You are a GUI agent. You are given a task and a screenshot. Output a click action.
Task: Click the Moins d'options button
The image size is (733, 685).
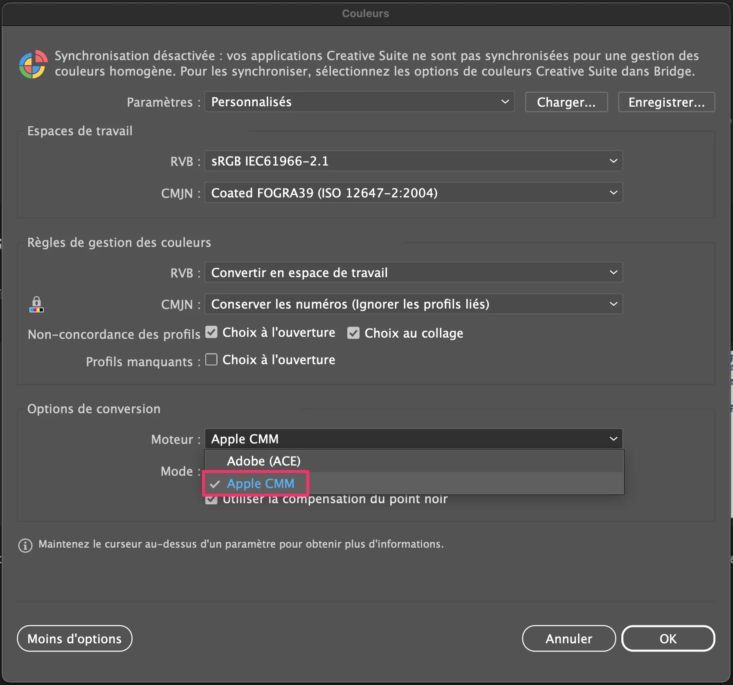pos(74,638)
